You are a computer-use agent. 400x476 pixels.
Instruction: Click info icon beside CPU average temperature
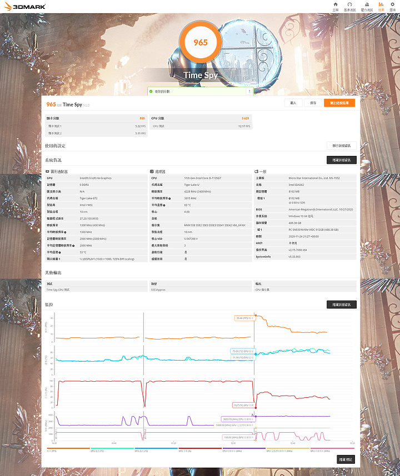tap(164, 205)
